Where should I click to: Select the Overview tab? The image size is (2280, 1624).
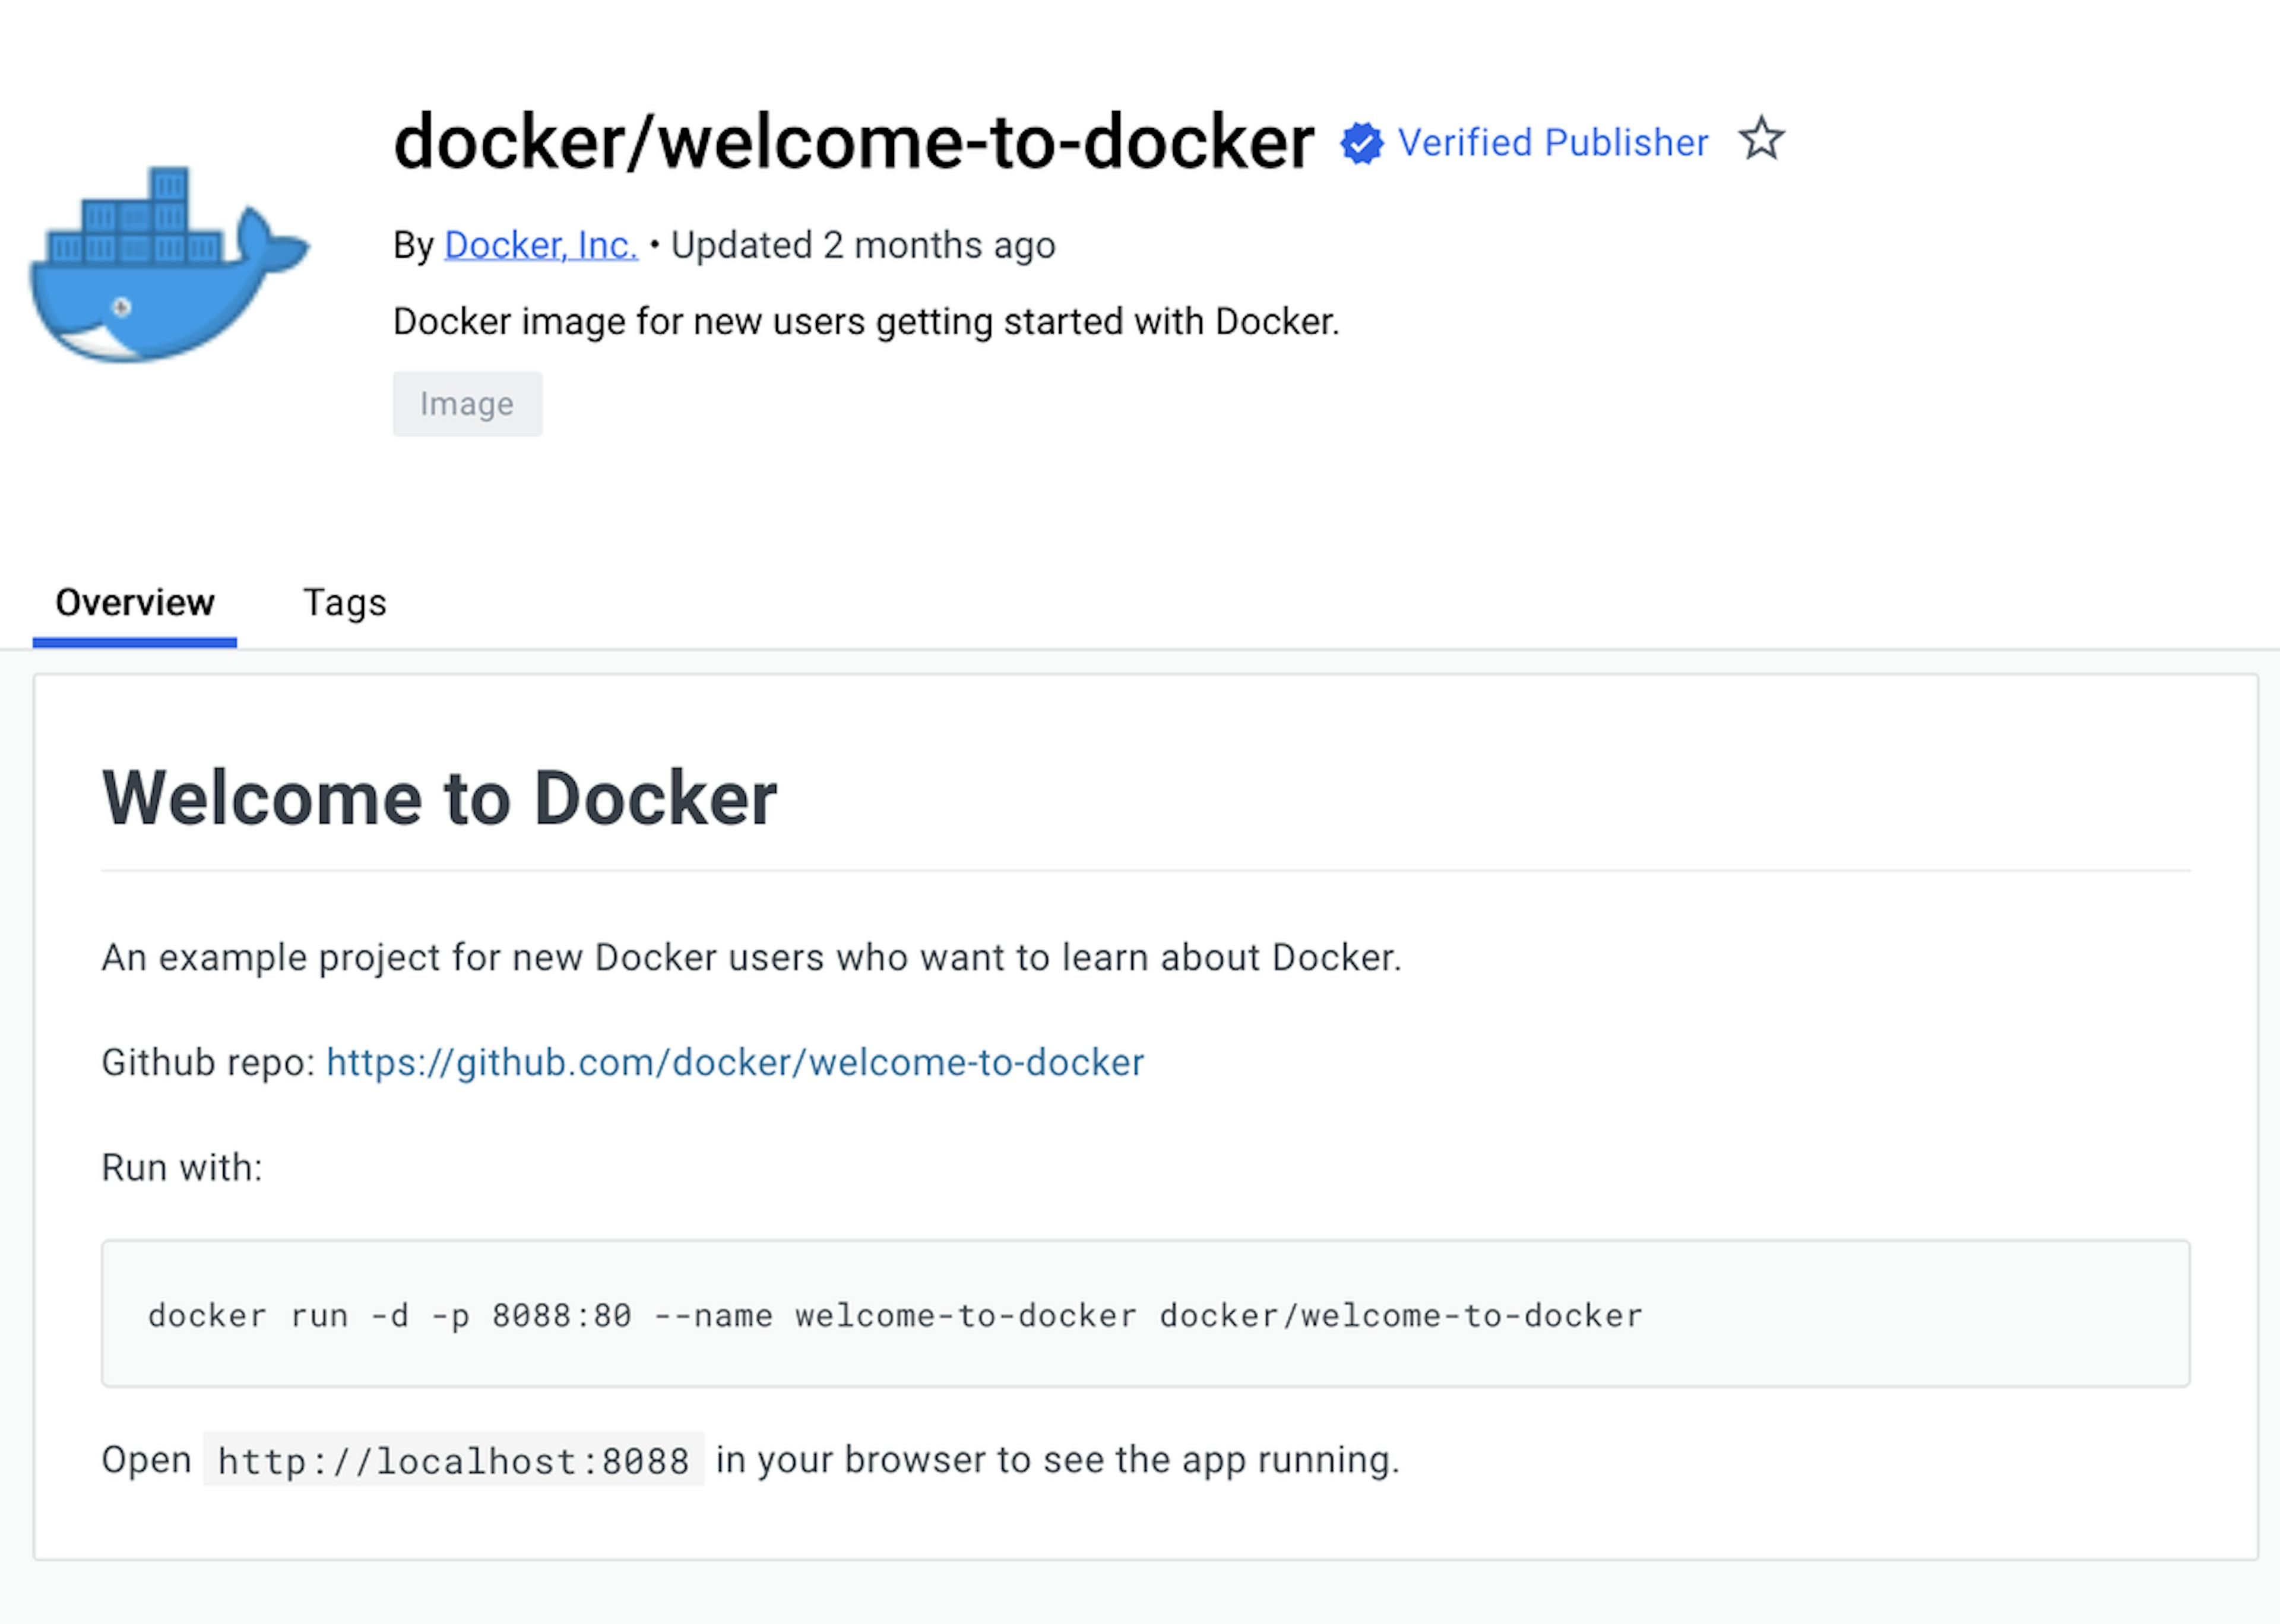[135, 603]
